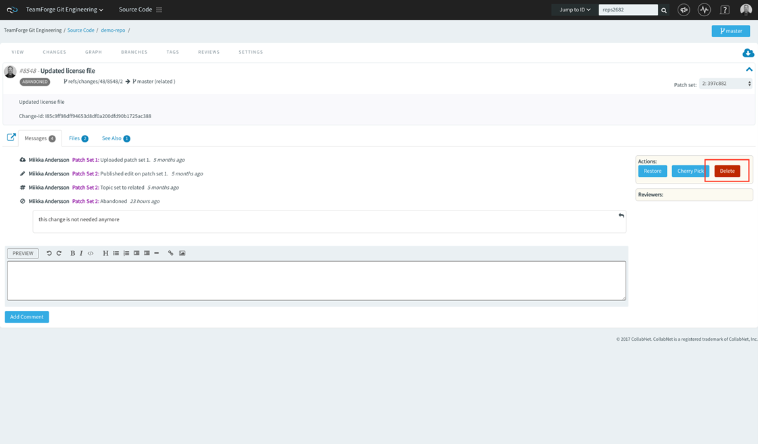Open the help question mark icon
Screen dimensions: 758x444
click(725, 9)
